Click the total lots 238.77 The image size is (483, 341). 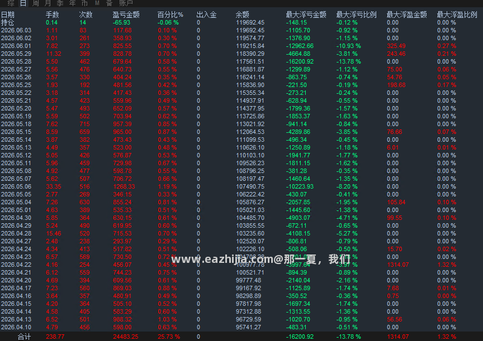55,337
